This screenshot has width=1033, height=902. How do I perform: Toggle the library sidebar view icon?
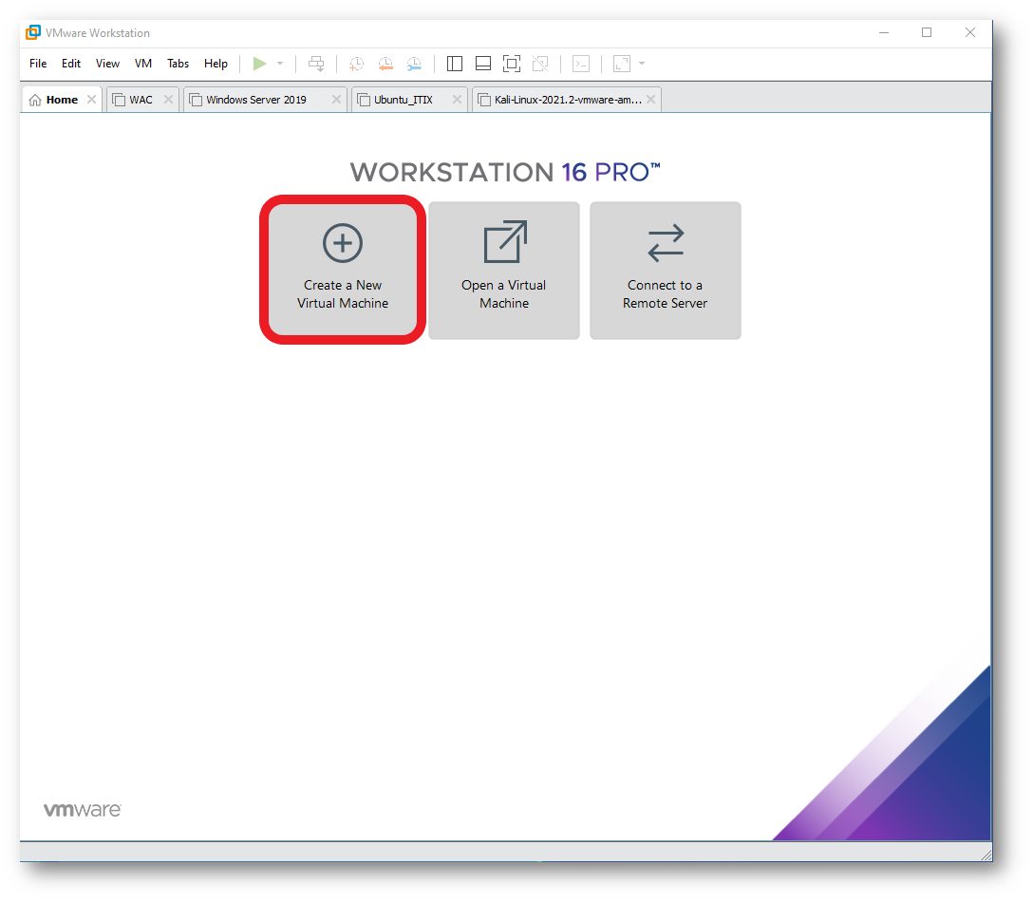pyautogui.click(x=455, y=64)
